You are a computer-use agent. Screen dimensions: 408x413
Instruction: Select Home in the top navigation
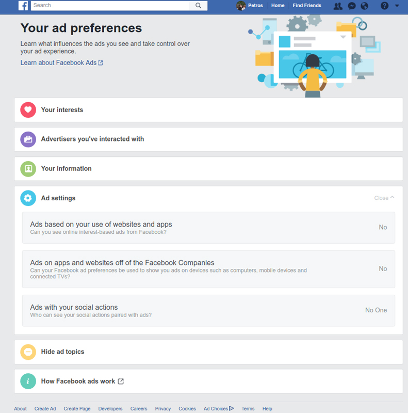pyautogui.click(x=278, y=6)
